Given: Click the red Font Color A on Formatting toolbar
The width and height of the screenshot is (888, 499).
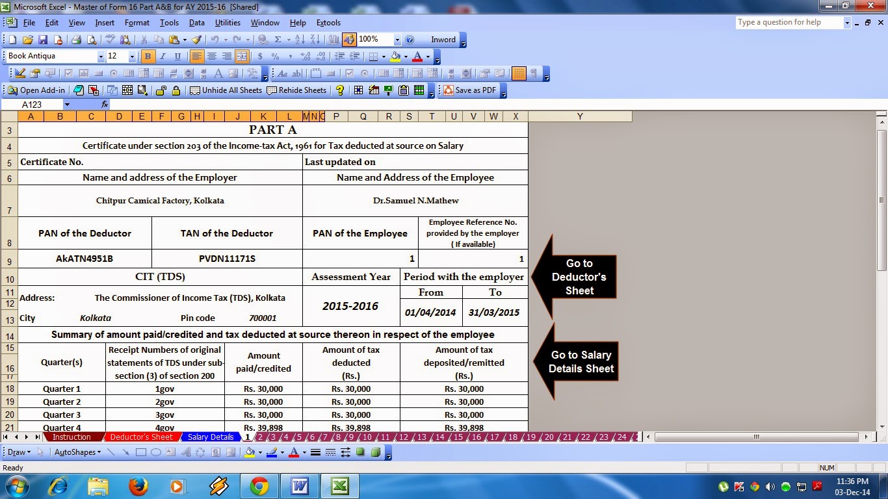Looking at the screenshot, I should click(417, 57).
